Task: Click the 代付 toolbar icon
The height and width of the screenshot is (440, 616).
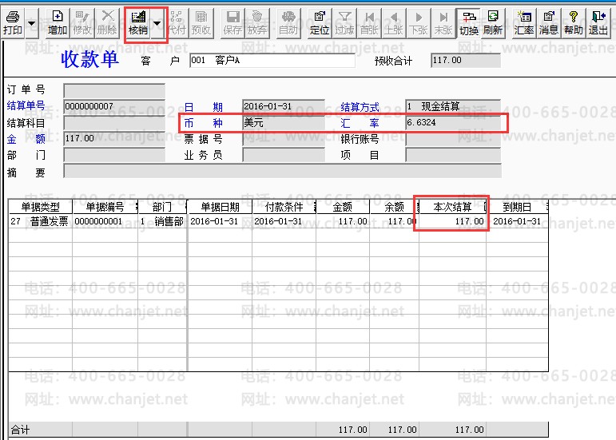Action: click(177, 23)
